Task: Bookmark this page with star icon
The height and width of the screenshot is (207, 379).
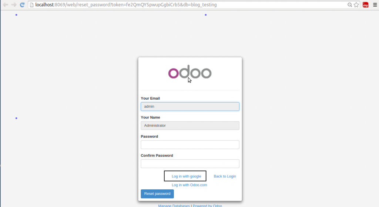Action: (x=356, y=5)
